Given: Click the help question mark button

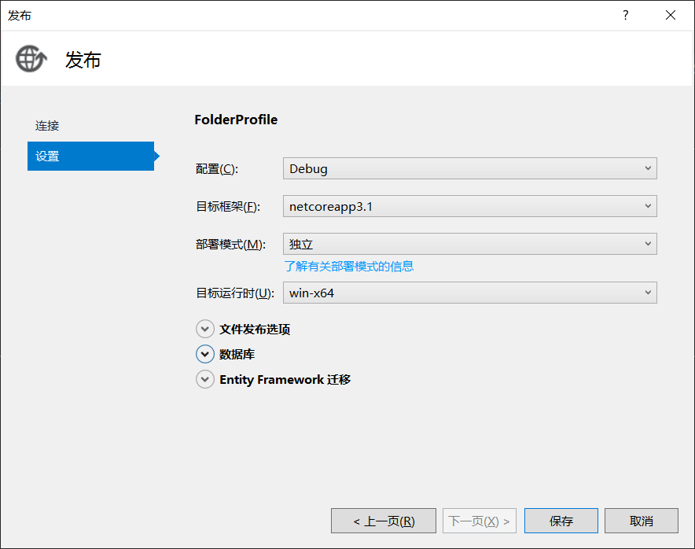Looking at the screenshot, I should point(625,15).
